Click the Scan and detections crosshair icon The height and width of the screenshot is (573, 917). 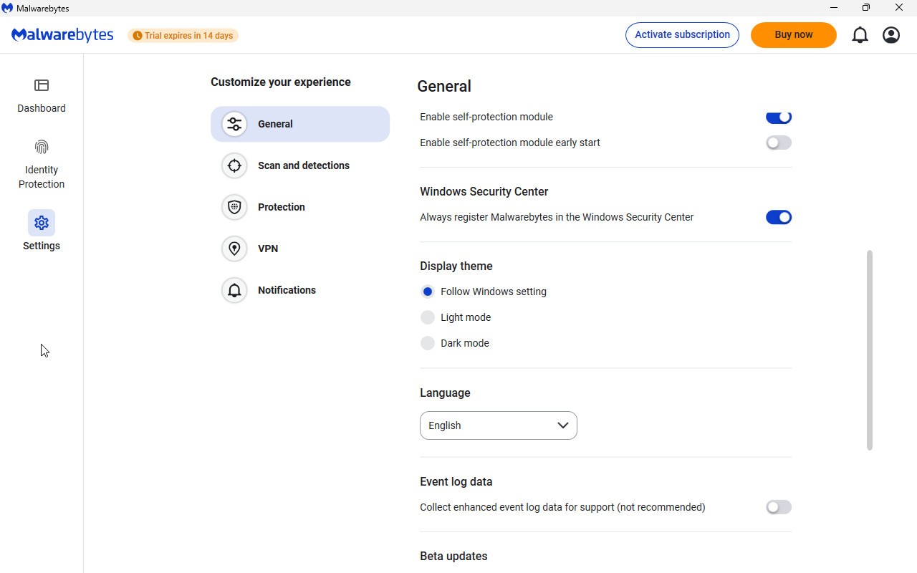pyautogui.click(x=234, y=165)
